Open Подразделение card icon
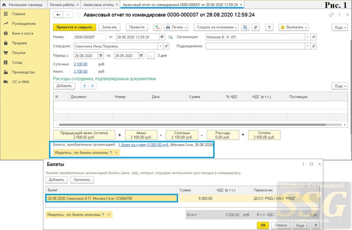The height and width of the screenshot is (230, 352). coord(314,46)
